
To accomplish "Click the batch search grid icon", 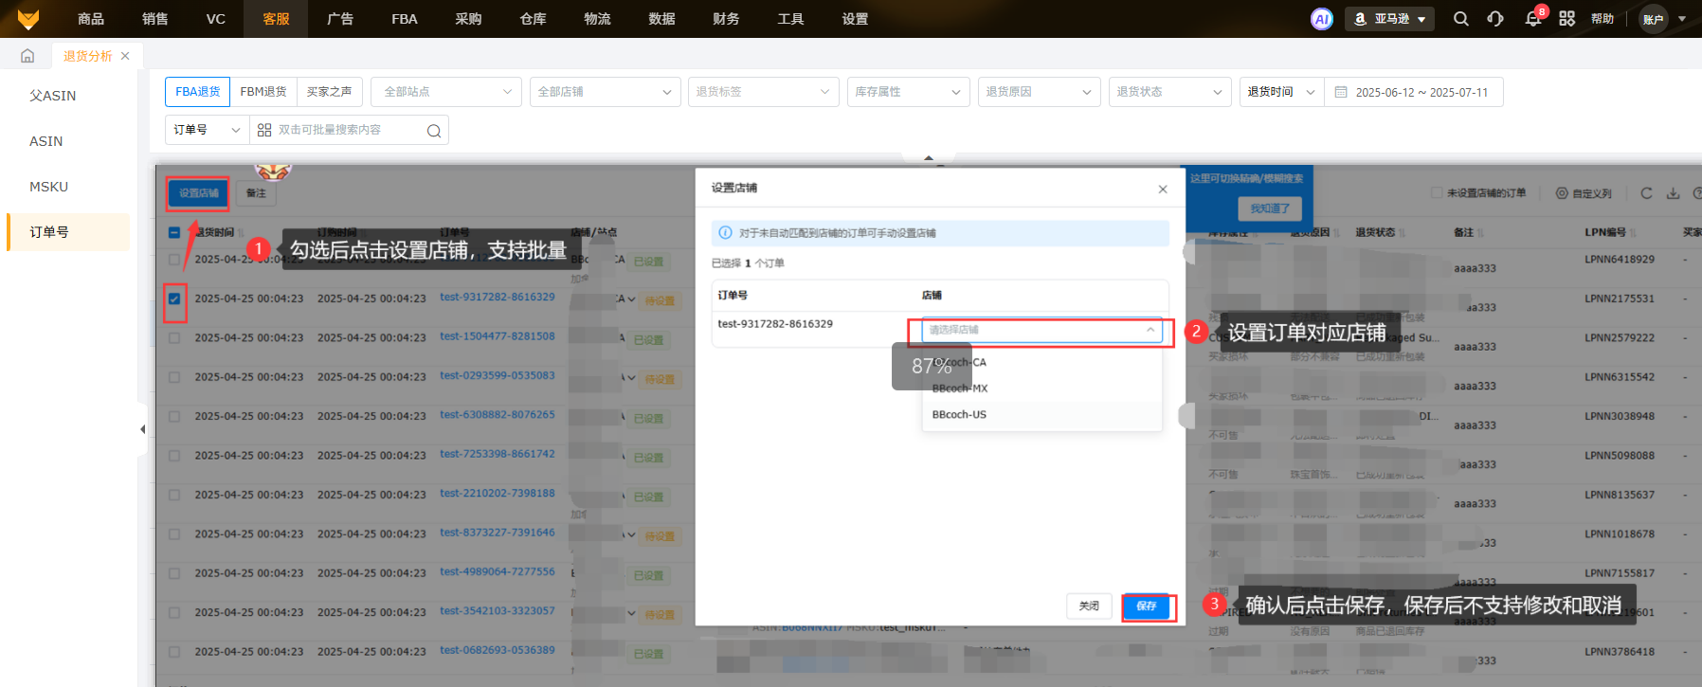I will pyautogui.click(x=264, y=130).
